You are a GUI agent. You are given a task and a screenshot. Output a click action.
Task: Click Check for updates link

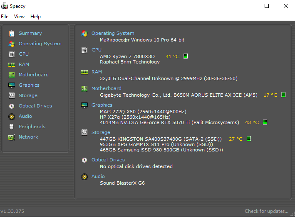pos(266,211)
